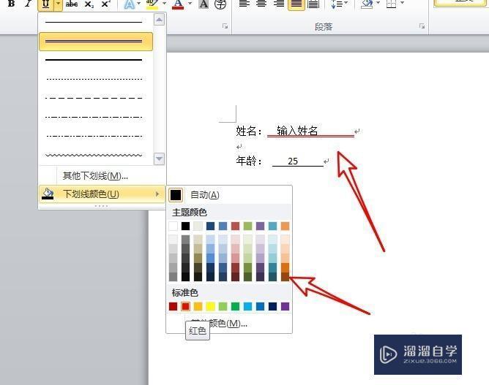Choose dashed underline style
This screenshot has height=385, width=489.
click(95, 98)
